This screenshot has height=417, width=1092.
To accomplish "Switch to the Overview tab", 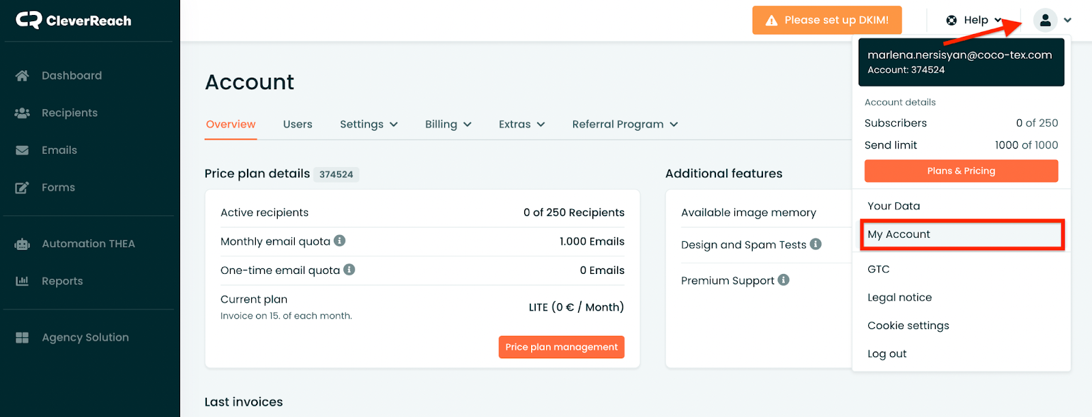I will click(x=231, y=124).
